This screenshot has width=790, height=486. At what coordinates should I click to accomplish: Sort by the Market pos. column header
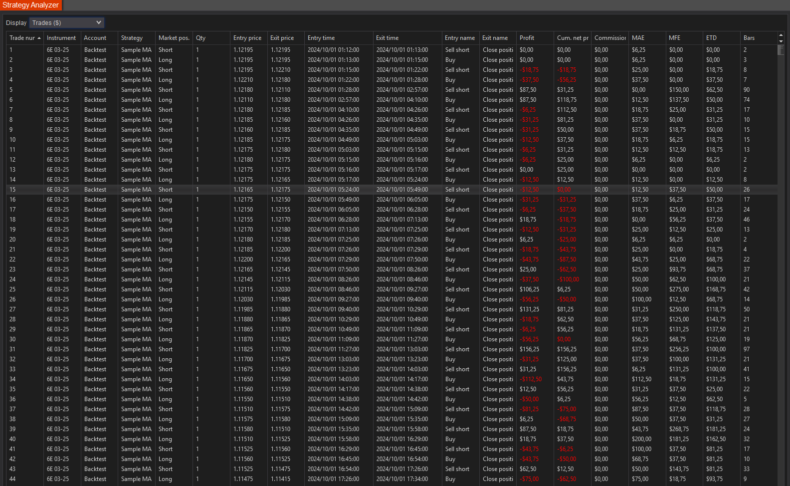(174, 38)
